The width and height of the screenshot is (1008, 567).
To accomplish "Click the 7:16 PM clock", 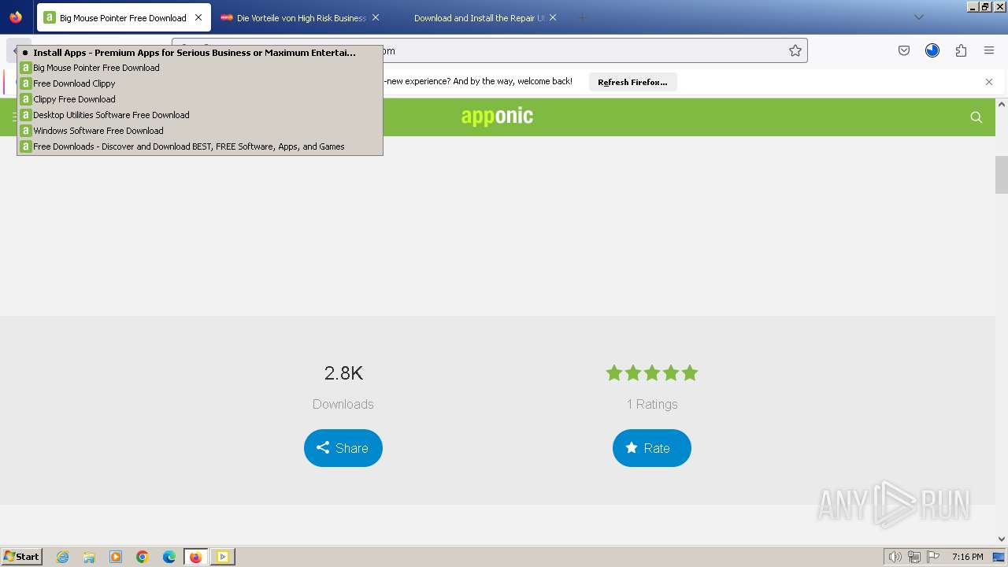I will pyautogui.click(x=967, y=557).
